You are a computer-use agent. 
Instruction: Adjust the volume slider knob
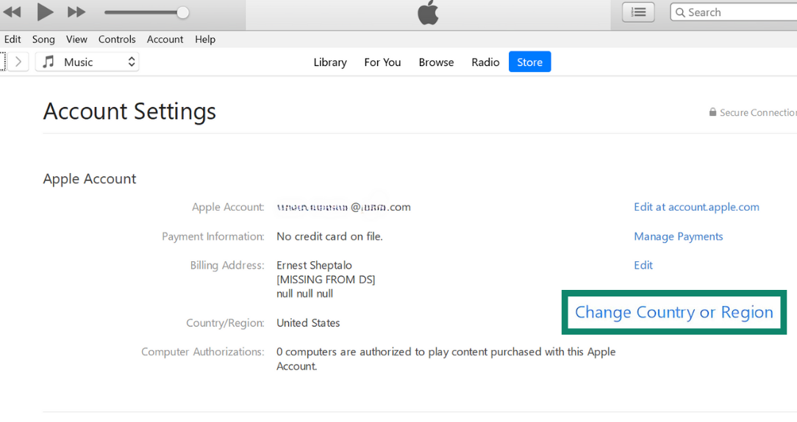pyautogui.click(x=183, y=12)
